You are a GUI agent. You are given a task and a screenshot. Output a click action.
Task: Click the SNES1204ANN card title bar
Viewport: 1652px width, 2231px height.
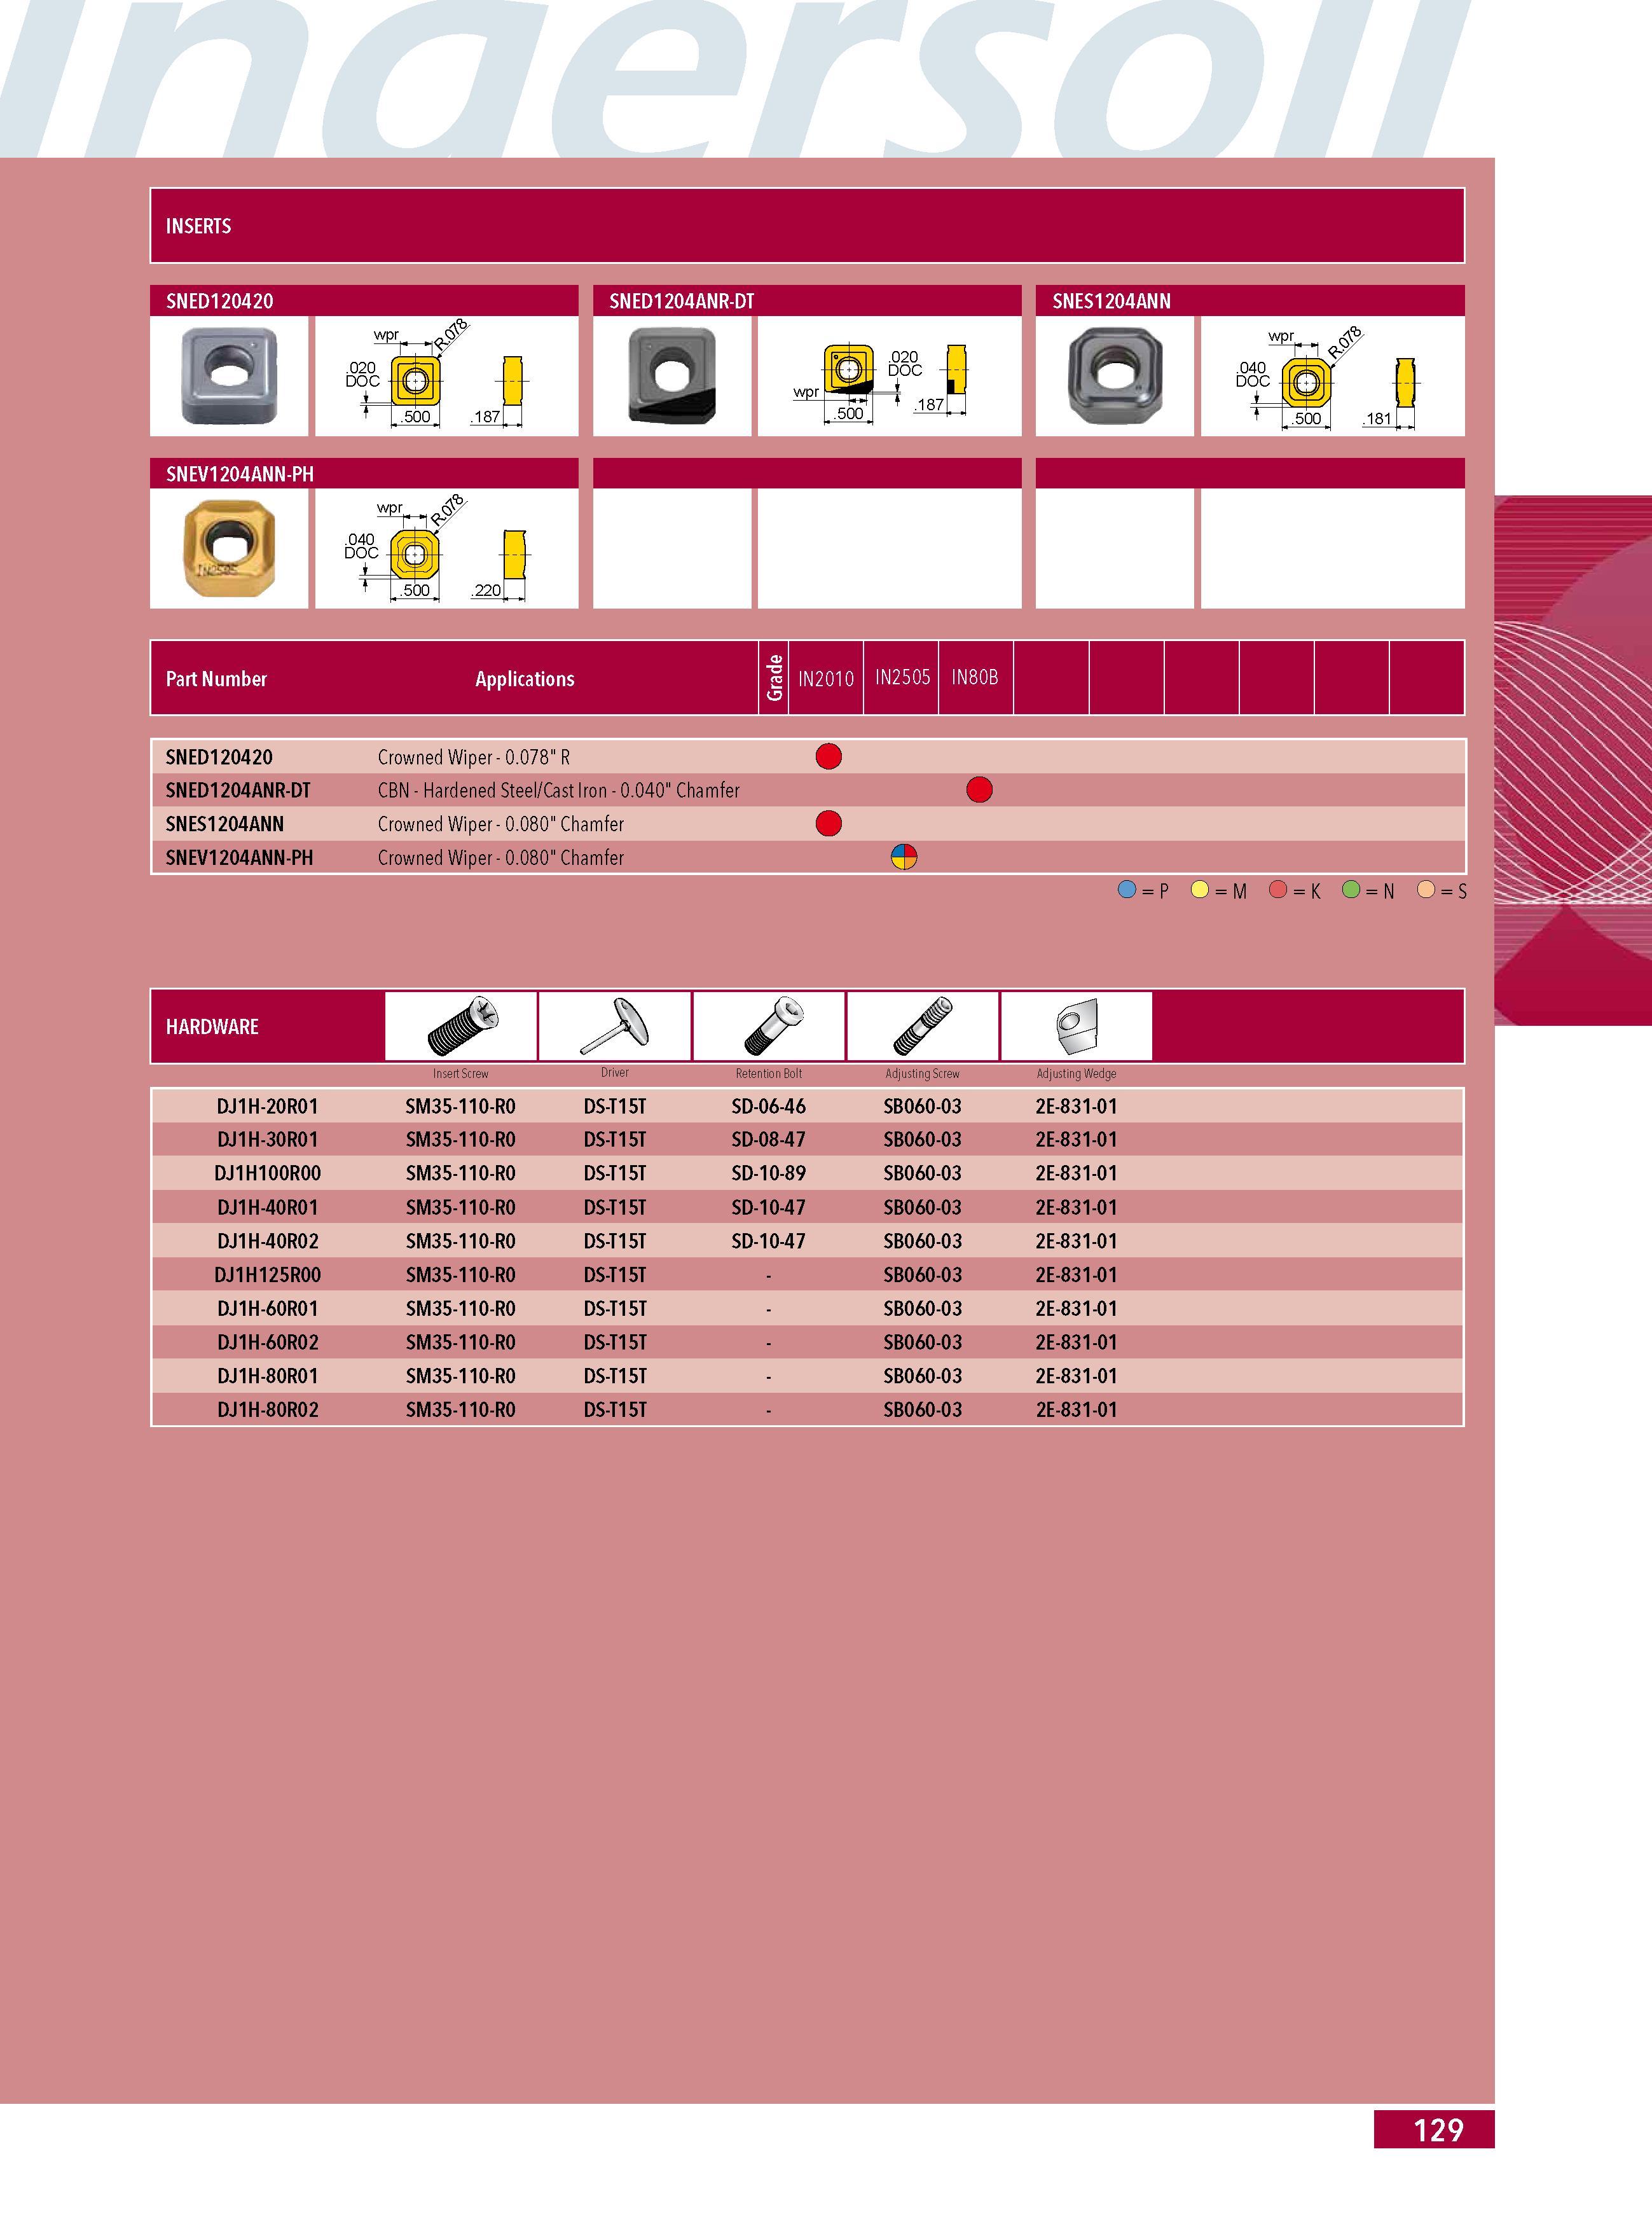[1250, 301]
